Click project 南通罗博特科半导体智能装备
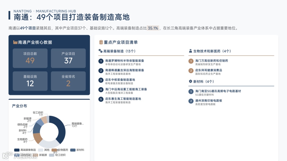This screenshot has height=161, width=287. 124,61
